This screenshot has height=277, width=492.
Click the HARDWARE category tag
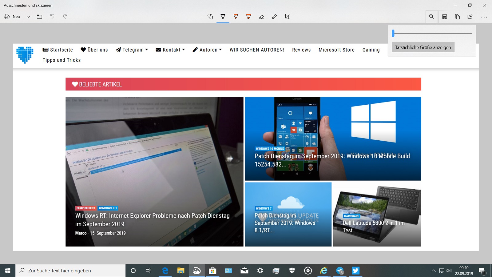coord(351,216)
